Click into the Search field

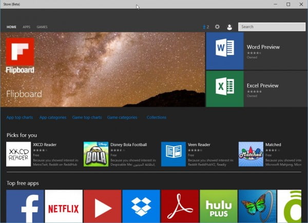(x=272, y=27)
